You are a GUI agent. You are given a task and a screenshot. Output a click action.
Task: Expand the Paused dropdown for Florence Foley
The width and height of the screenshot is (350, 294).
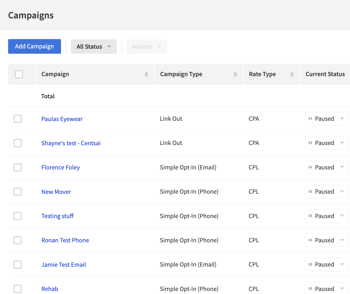pos(342,167)
